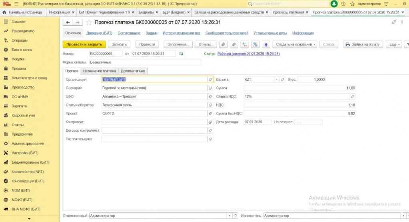409x222 pixels.
Task: Click the first paperclip attachment icon
Action: click(223, 44)
